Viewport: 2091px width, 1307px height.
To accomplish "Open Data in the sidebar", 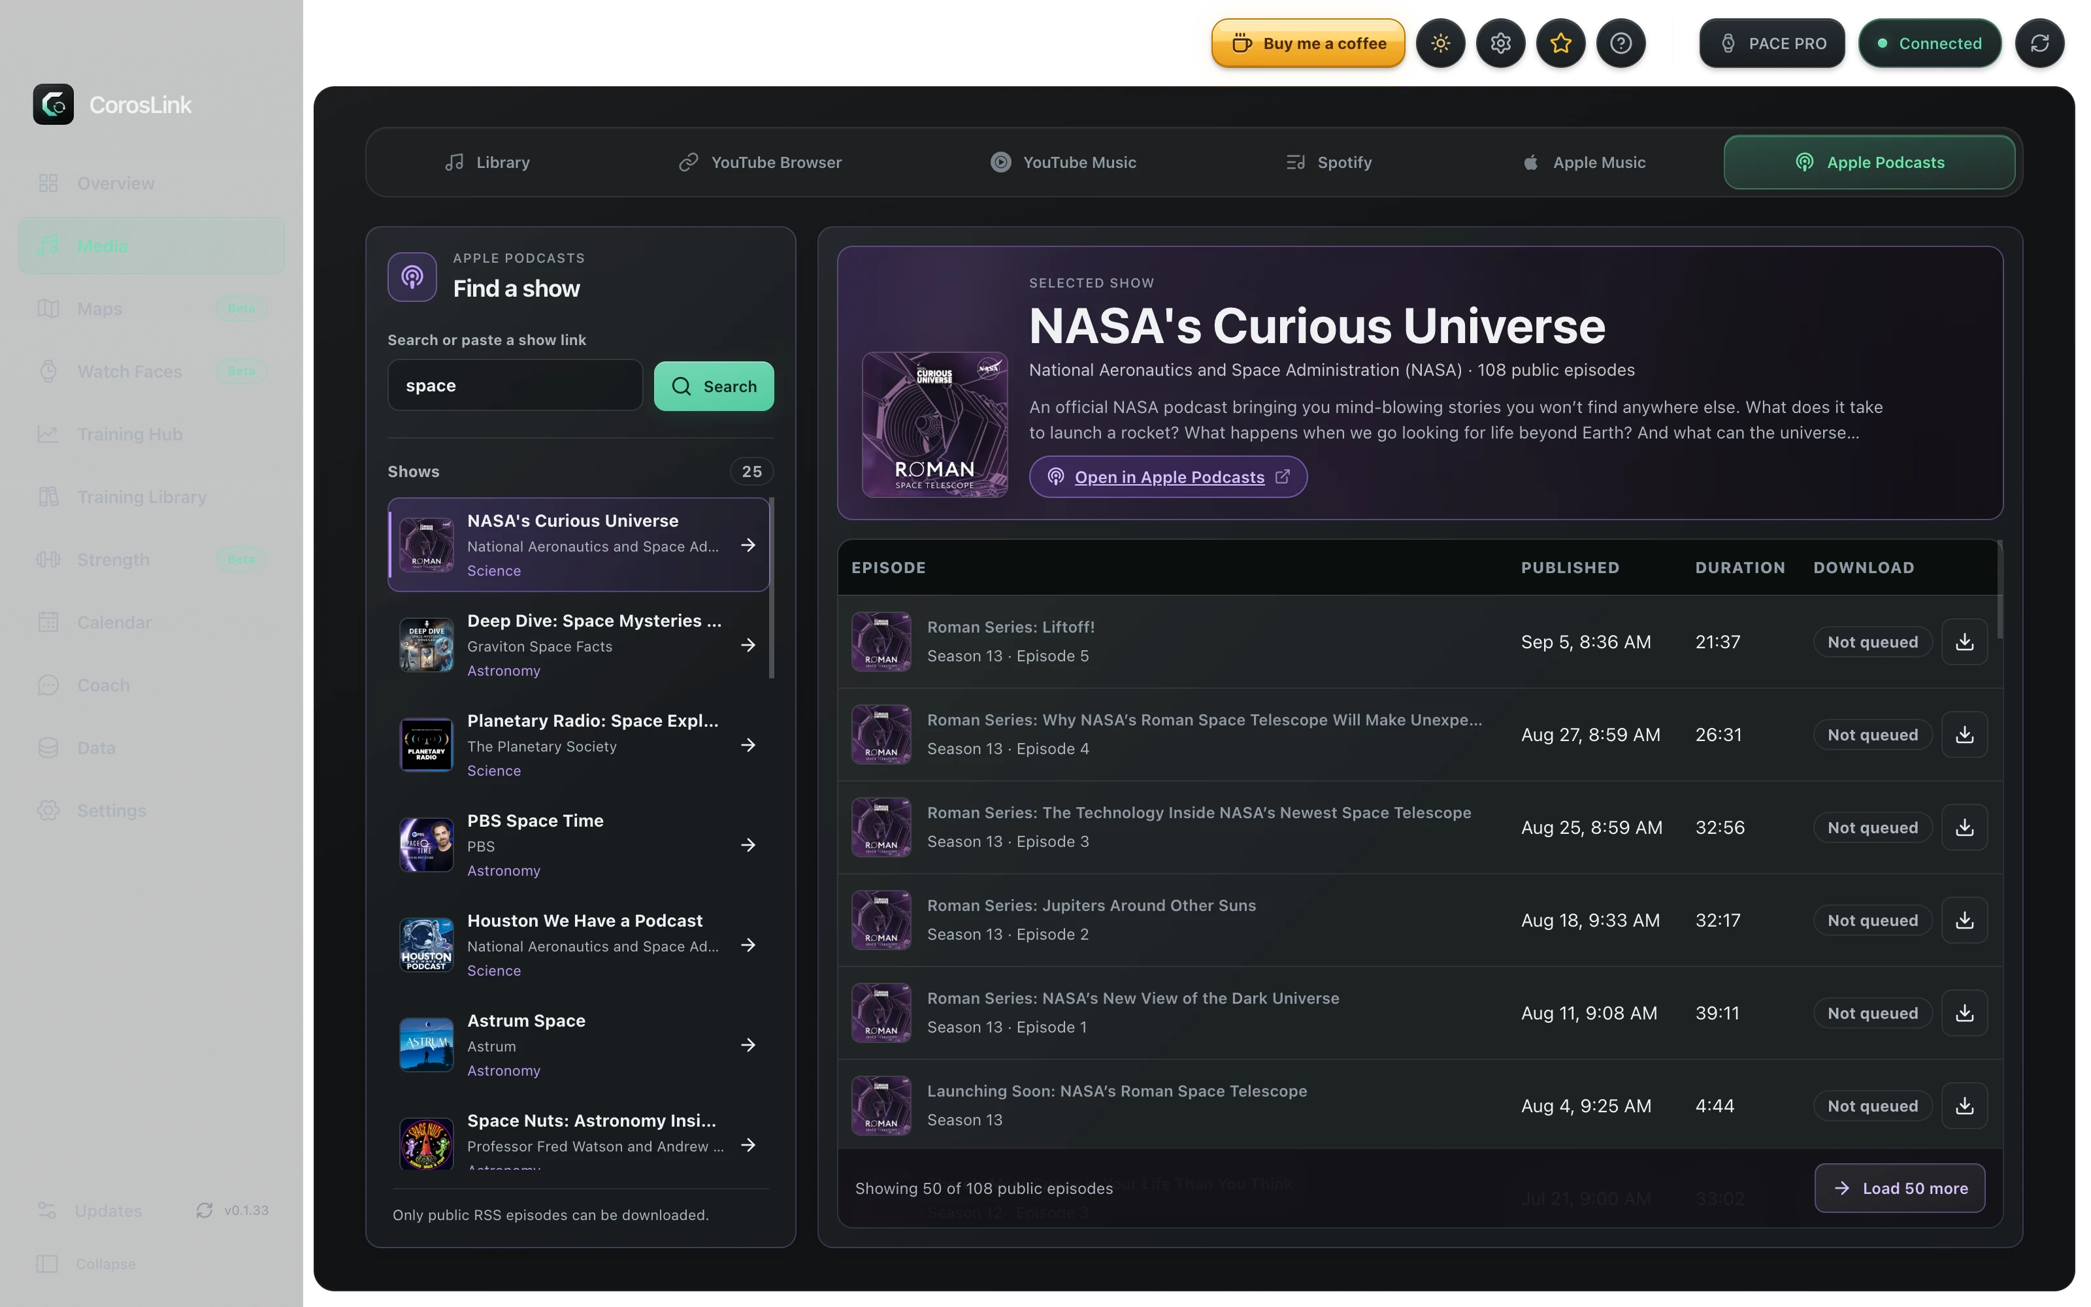I will 151,748.
